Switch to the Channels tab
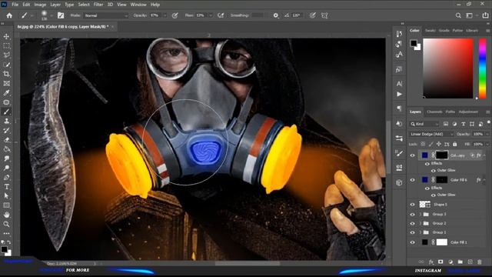The height and width of the screenshot is (277, 492). pyautogui.click(x=434, y=112)
